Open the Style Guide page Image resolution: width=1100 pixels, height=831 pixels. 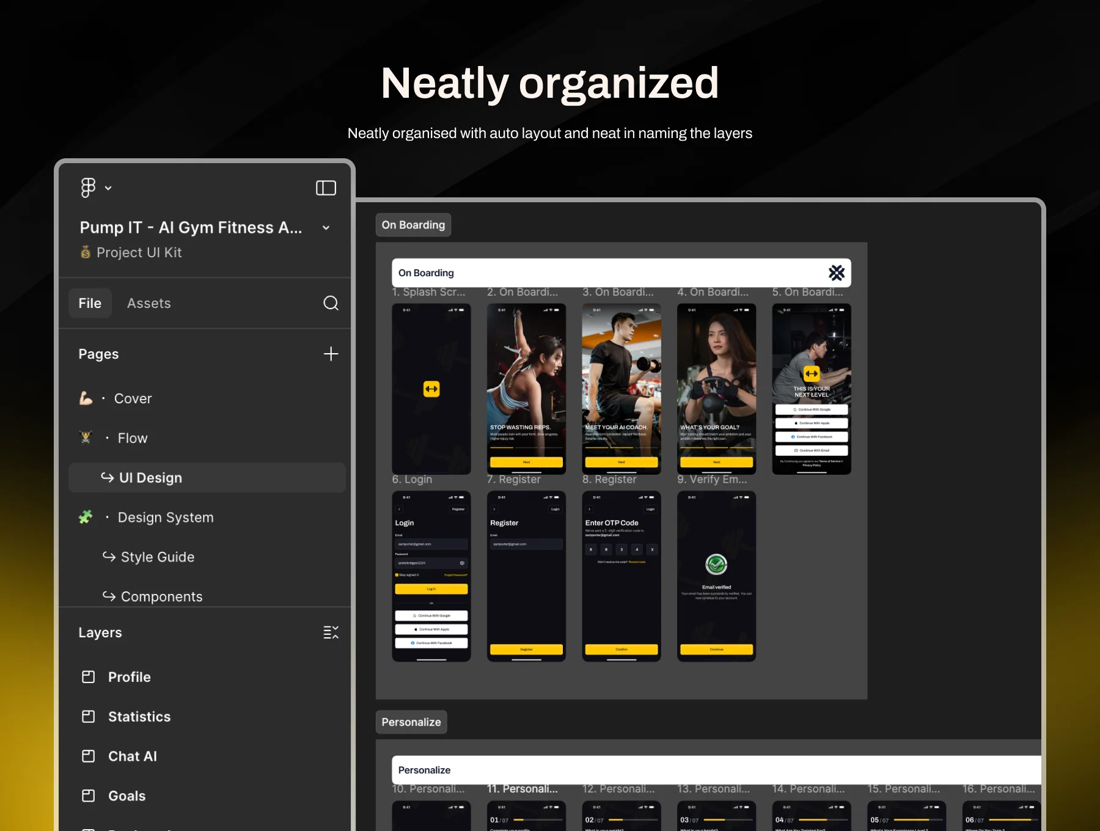point(158,557)
